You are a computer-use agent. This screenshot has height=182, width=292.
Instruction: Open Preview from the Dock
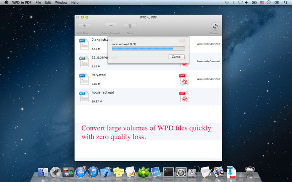(x=219, y=172)
